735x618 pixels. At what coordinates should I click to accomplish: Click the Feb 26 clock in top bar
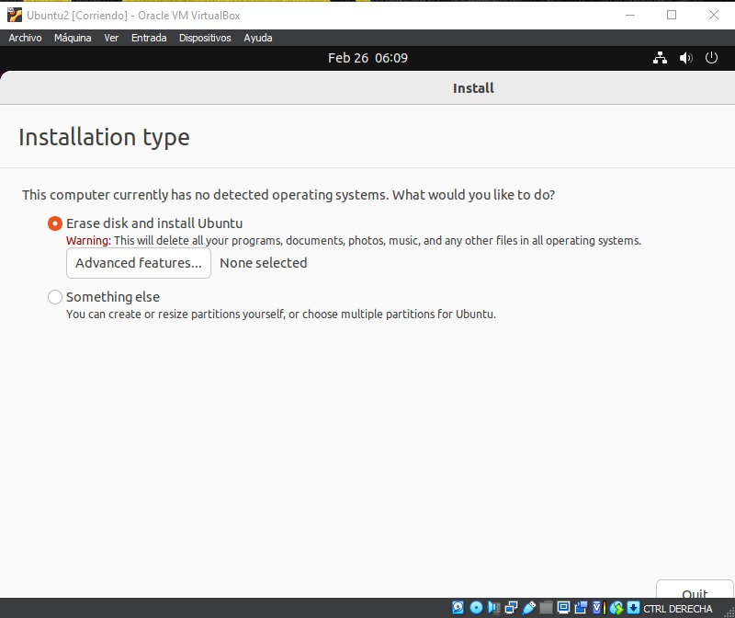pyautogui.click(x=367, y=58)
